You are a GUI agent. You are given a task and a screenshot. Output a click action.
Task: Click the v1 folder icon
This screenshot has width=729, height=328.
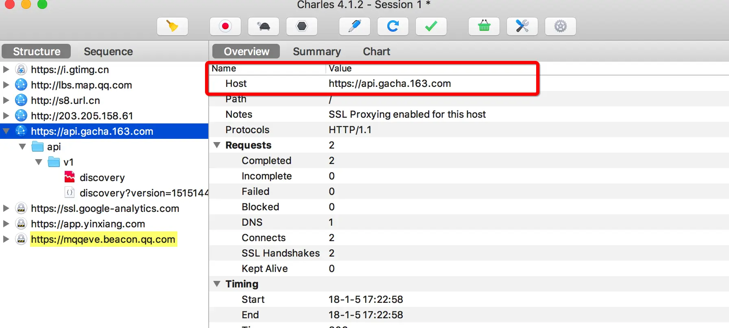coord(54,162)
